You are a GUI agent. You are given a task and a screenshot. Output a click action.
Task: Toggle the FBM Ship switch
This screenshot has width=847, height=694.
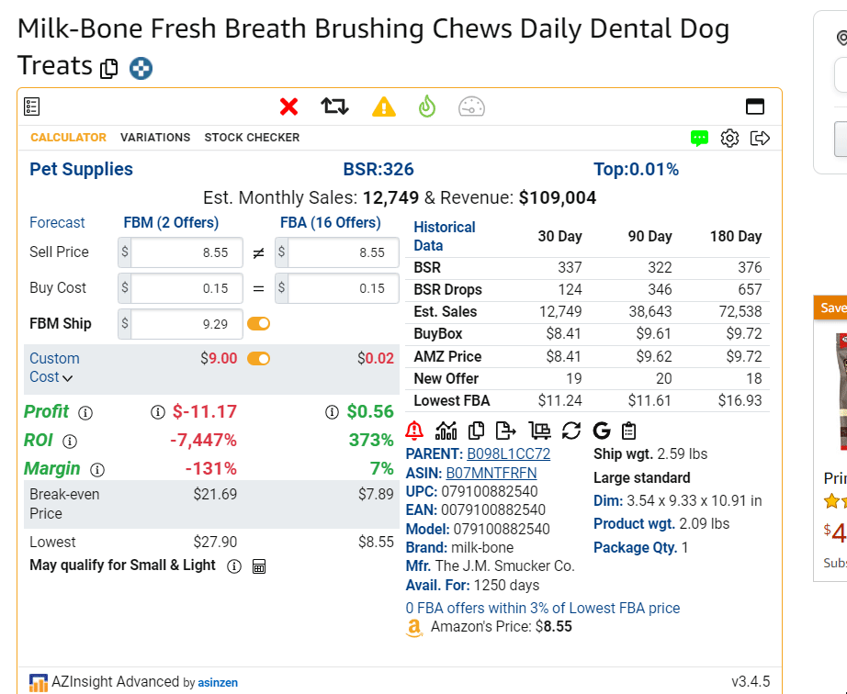[258, 324]
